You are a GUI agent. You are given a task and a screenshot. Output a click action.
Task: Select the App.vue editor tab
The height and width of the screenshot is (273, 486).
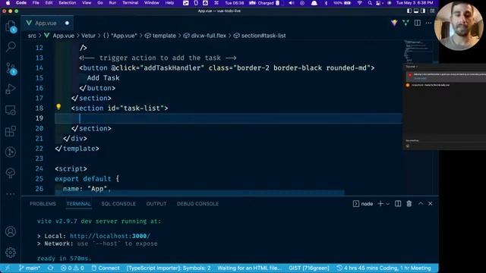(x=47, y=23)
